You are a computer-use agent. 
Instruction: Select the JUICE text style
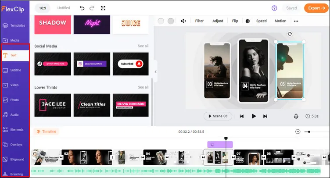coord(131,25)
